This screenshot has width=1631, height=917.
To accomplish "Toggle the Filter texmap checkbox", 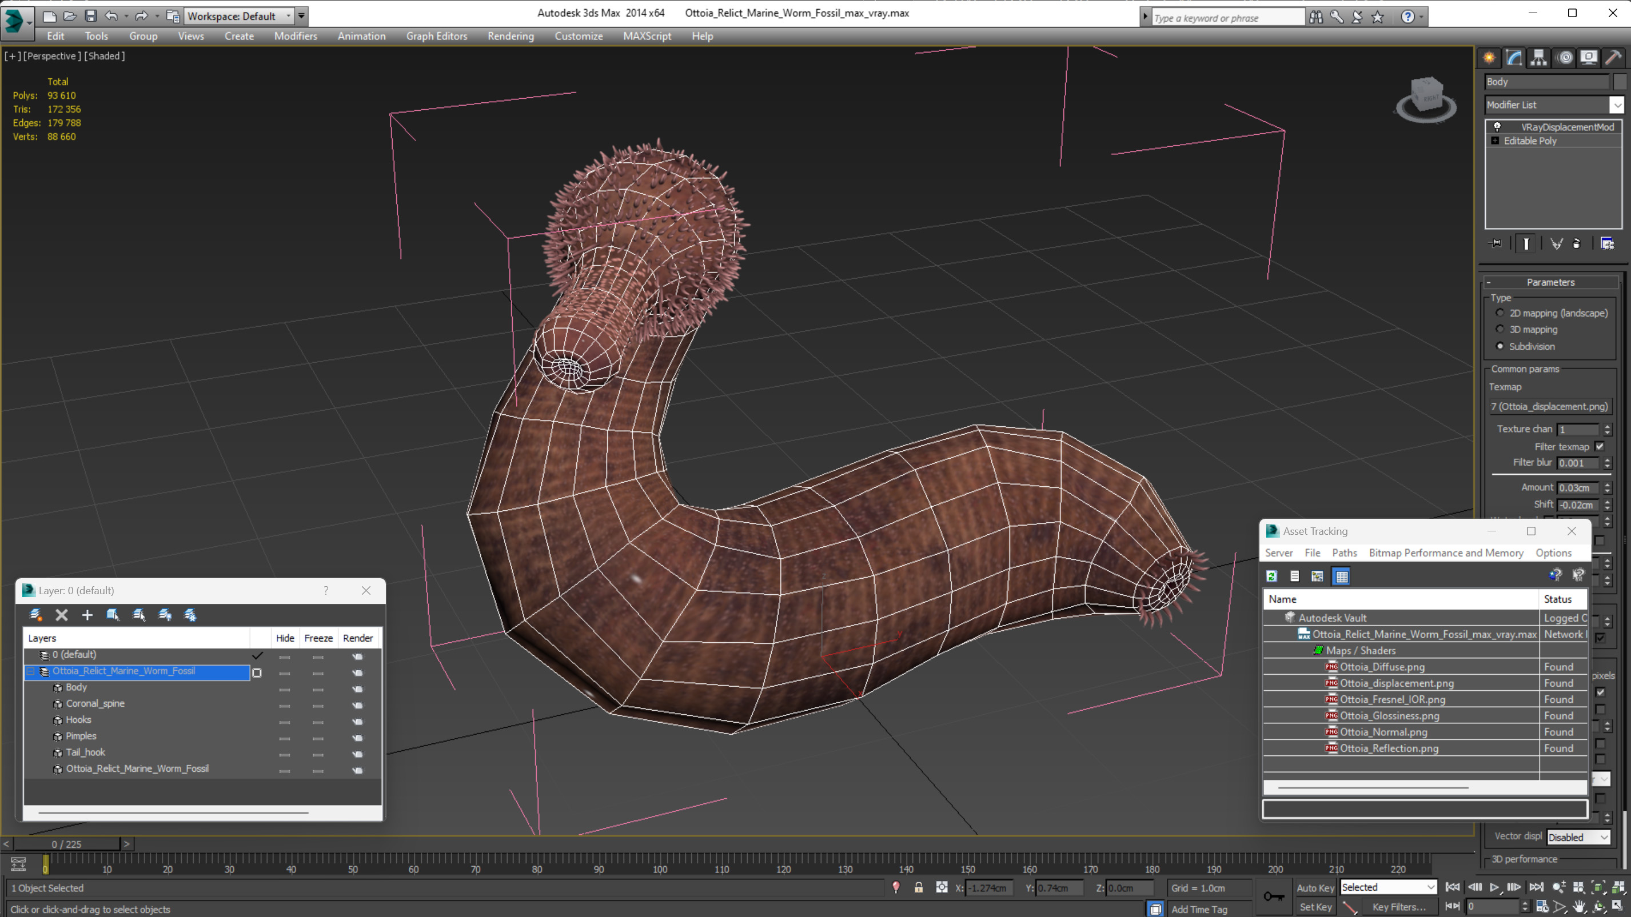I will coord(1600,446).
